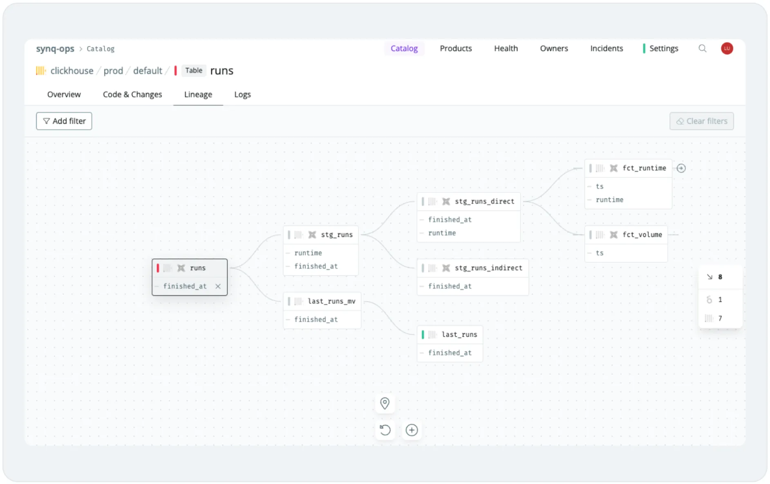Click the location pin icon to recenter canvas
Screen dimensions: 770x484
point(385,403)
